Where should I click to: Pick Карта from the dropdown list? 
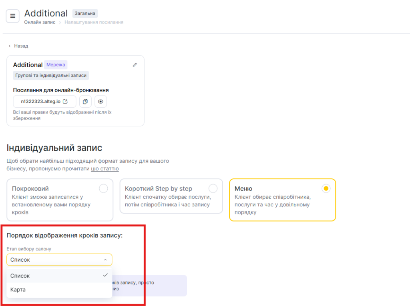pos(18,290)
